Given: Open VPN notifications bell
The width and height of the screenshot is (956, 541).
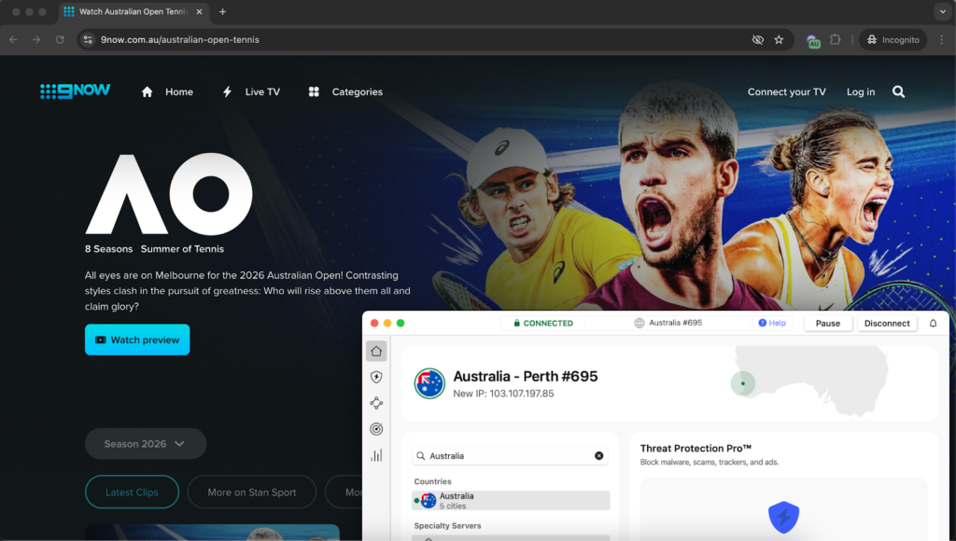Looking at the screenshot, I should tap(933, 323).
